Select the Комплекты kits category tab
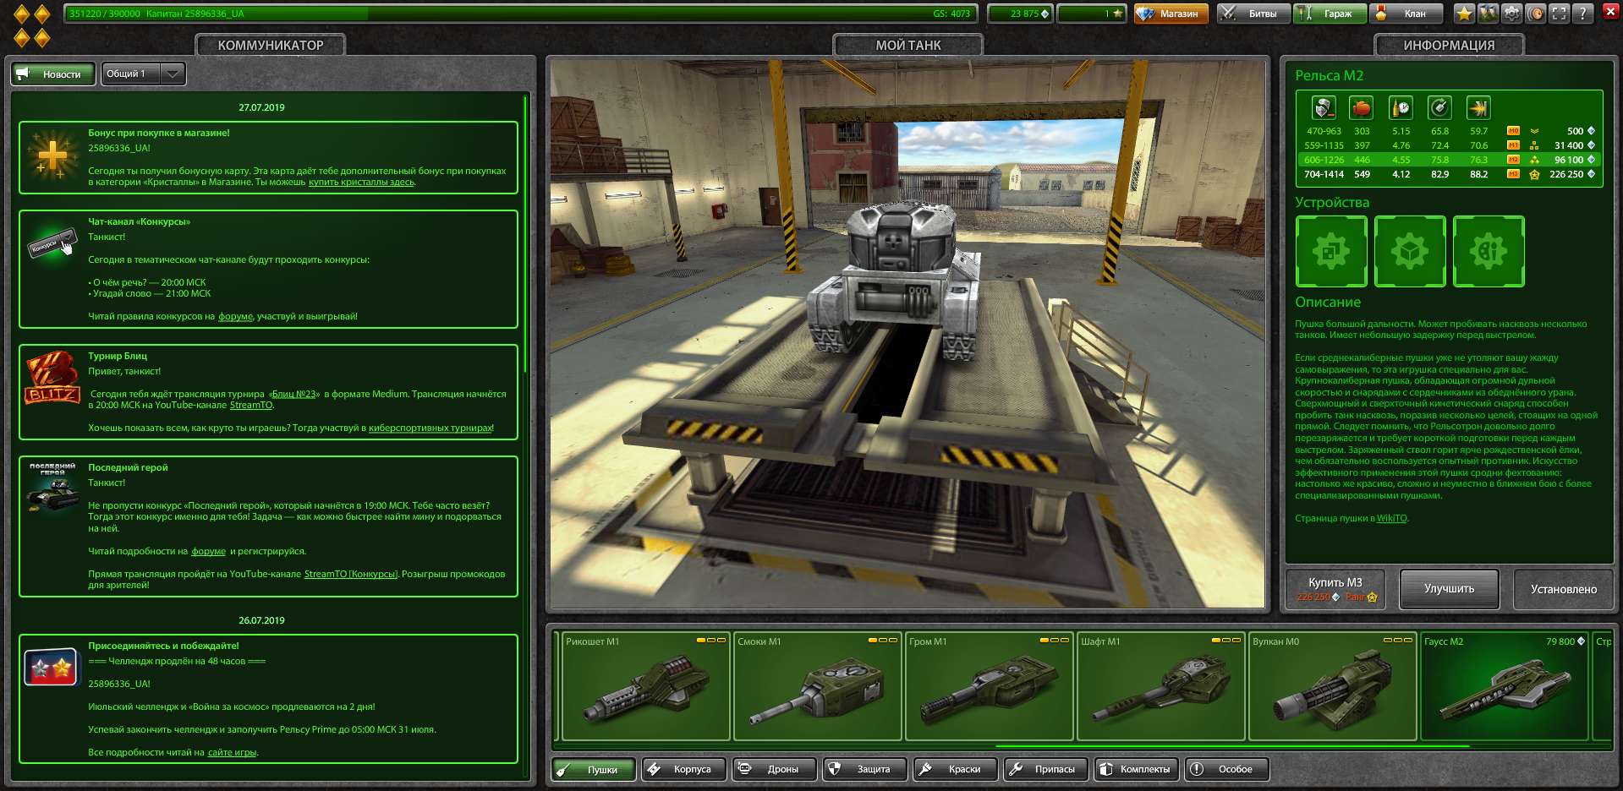The width and height of the screenshot is (1623, 791). coord(1137,769)
